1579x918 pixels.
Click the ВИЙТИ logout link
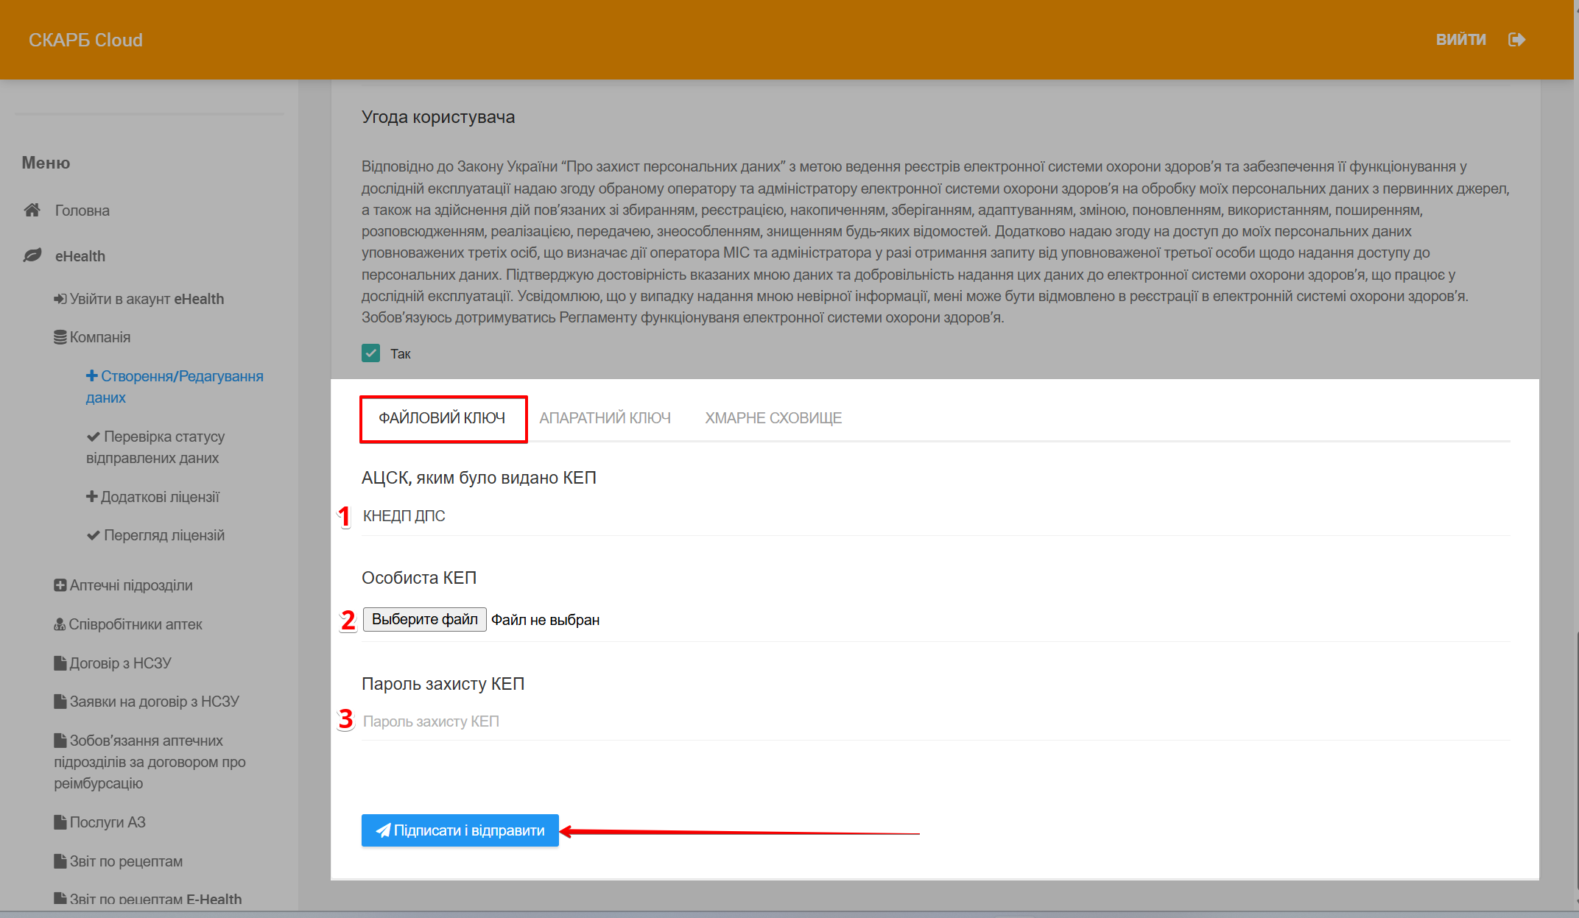[1461, 40]
